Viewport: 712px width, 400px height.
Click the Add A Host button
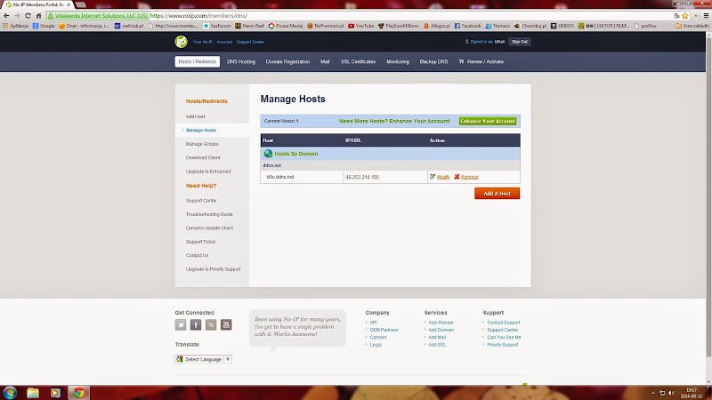497,193
